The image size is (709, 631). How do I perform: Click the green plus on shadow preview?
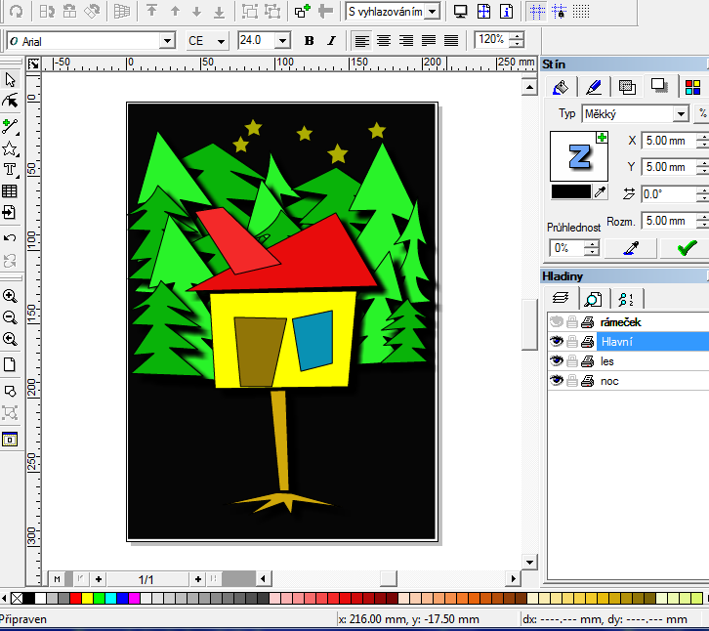602,138
